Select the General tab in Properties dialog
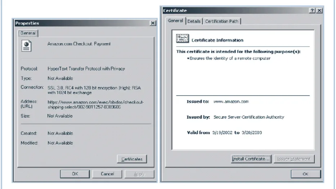The width and height of the screenshot is (336, 189). point(28,33)
